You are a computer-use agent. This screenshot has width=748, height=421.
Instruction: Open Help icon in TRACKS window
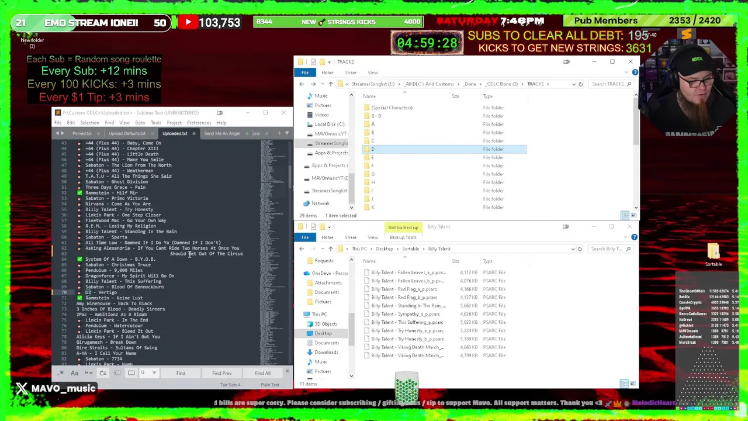(x=635, y=73)
